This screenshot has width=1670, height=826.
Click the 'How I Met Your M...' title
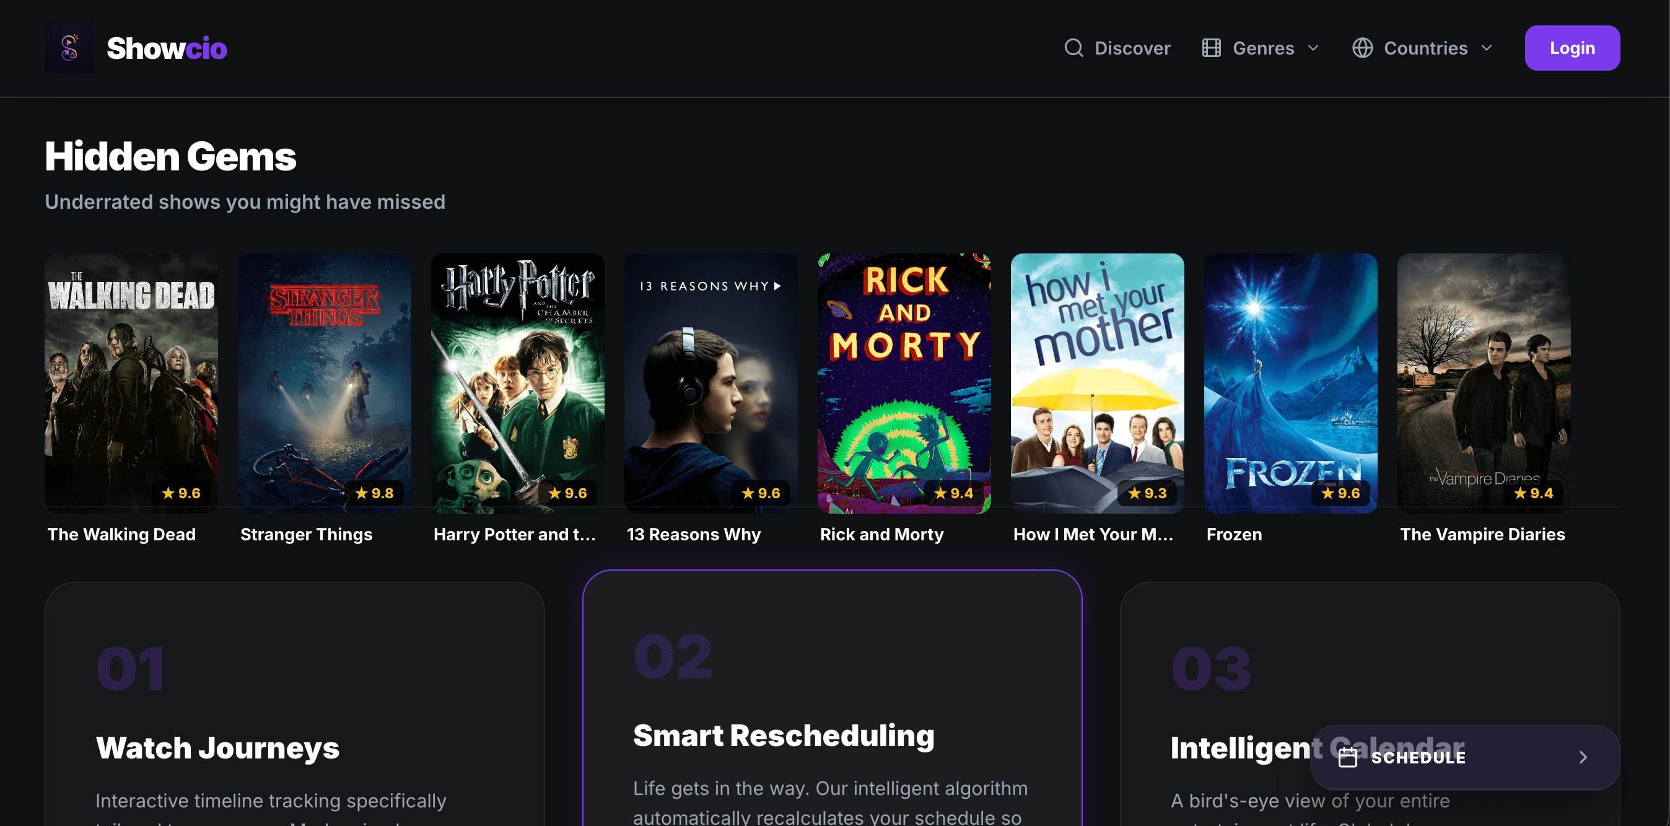[x=1093, y=534]
